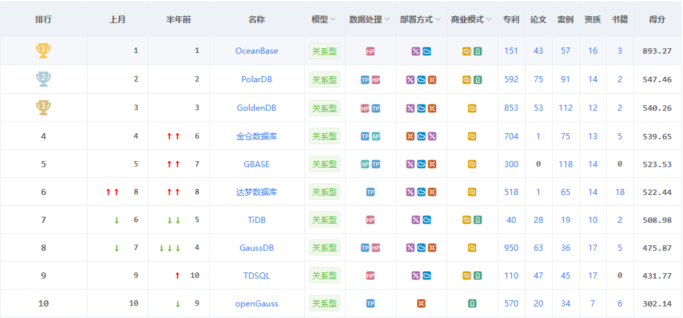Open the GaussDB database link
The height and width of the screenshot is (318, 683).
coord(257,248)
